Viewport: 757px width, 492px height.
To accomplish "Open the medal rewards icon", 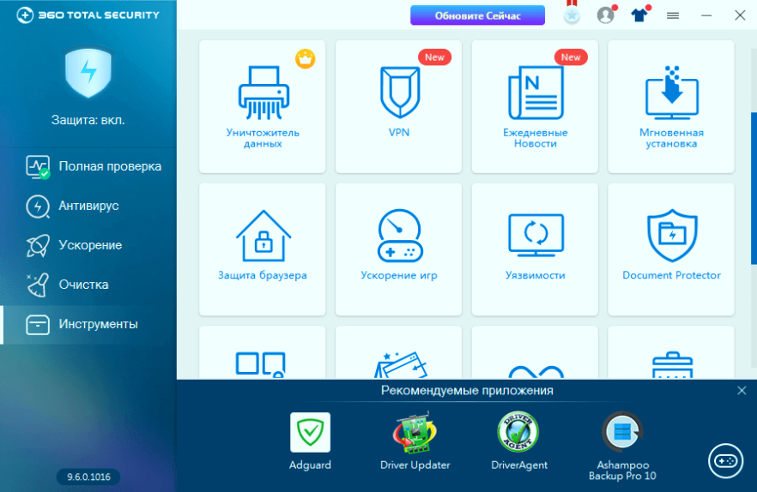I will pyautogui.click(x=572, y=15).
